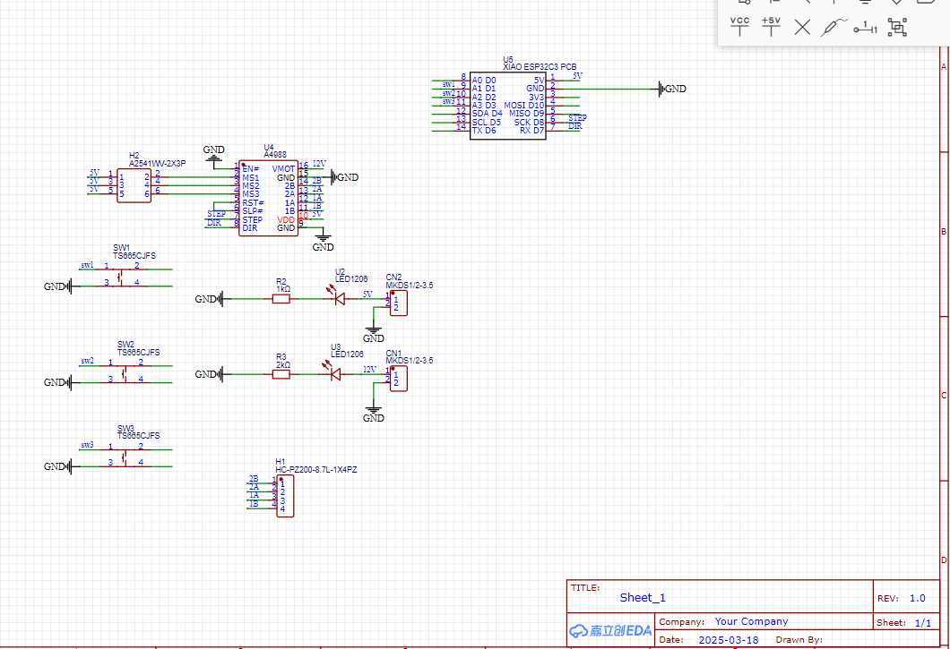The image size is (950, 649).
Task: Choose the no-connect X flag tool
Action: coord(802,27)
